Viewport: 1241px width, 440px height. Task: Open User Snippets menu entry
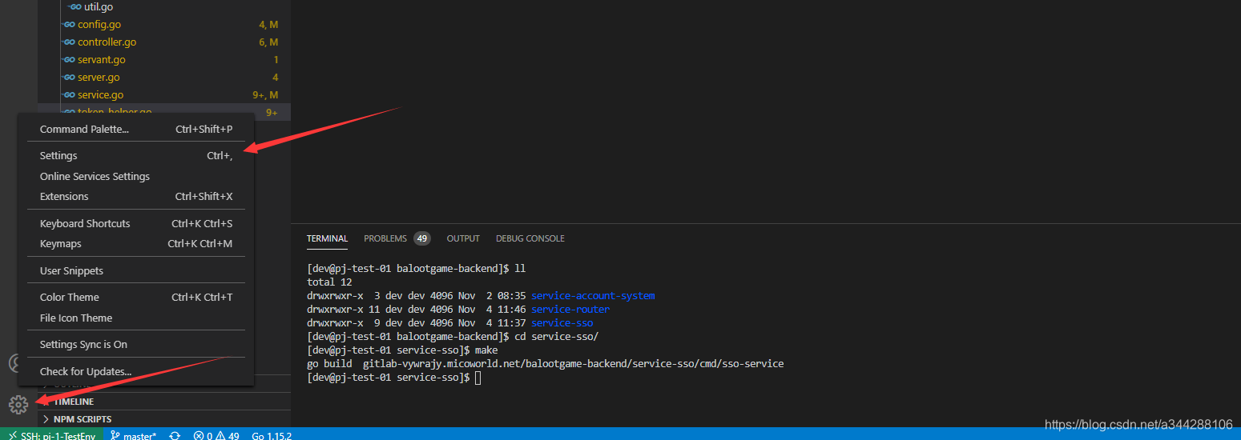tap(136, 270)
